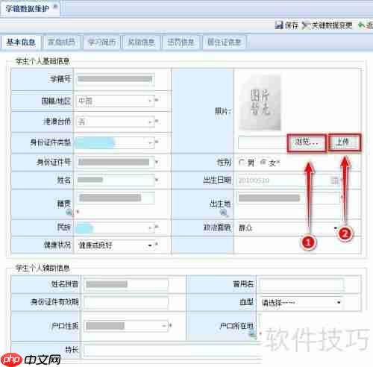Click the green return arrow icon in the toolbar

pos(361,25)
